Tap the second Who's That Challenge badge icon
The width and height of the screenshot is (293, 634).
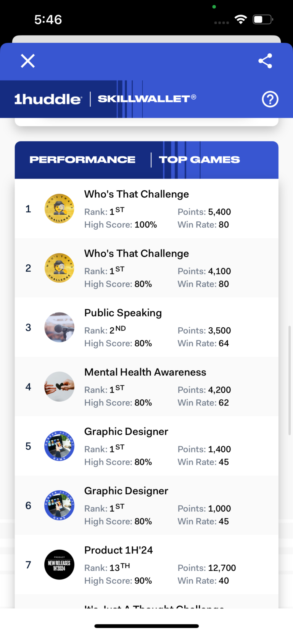(59, 268)
